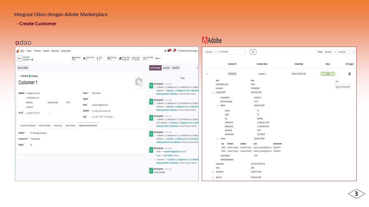Open the Meetings calendar smart button
The image size is (369, 207).
click(x=76, y=58)
